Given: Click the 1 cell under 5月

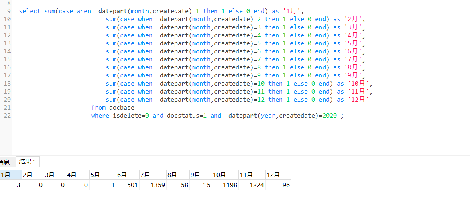Looking at the screenshot, I should coord(102,185).
